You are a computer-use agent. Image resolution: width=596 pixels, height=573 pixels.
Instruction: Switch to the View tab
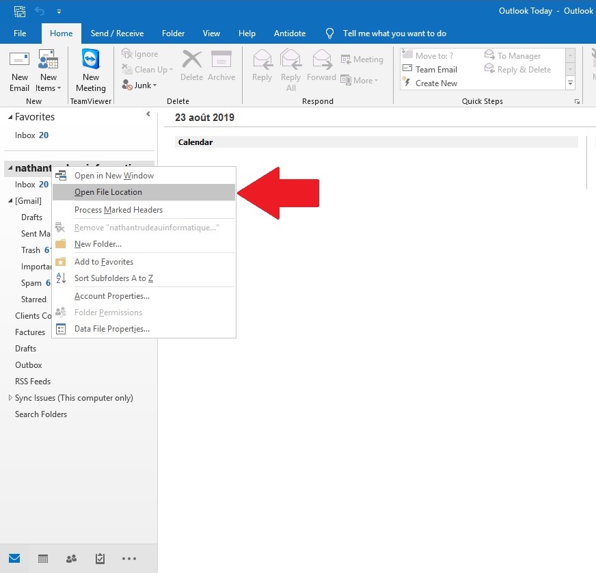[x=211, y=34]
